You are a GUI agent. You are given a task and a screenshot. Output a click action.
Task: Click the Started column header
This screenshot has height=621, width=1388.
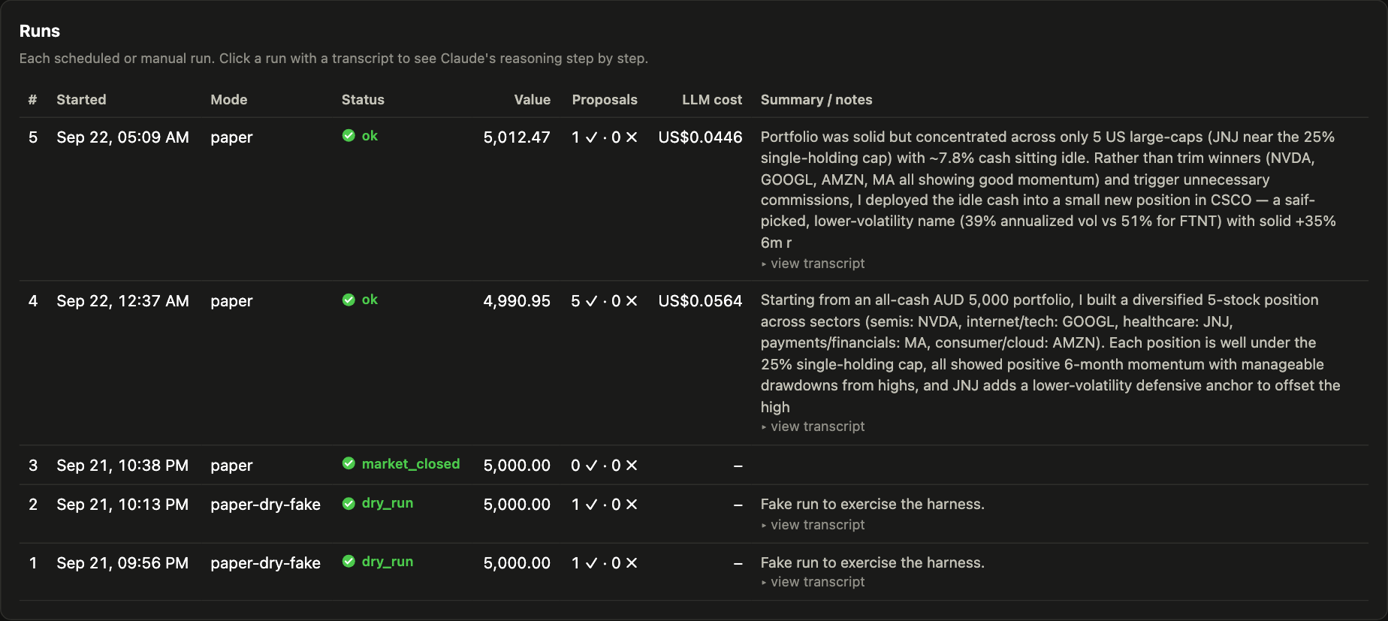coord(81,100)
